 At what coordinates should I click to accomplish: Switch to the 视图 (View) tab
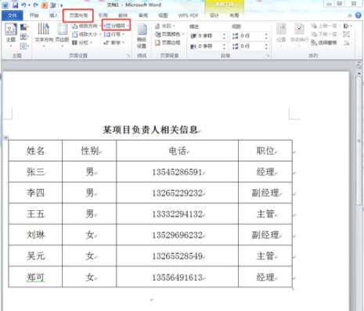pyautogui.click(x=163, y=16)
